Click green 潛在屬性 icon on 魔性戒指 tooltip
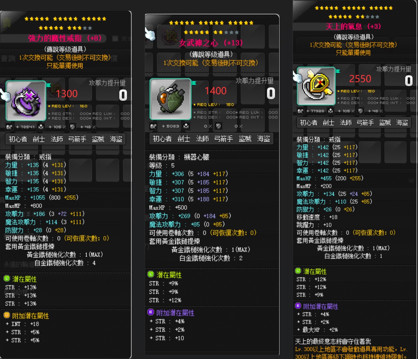 7,278
